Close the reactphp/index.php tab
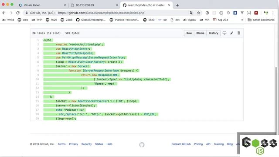 [x=169, y=5]
